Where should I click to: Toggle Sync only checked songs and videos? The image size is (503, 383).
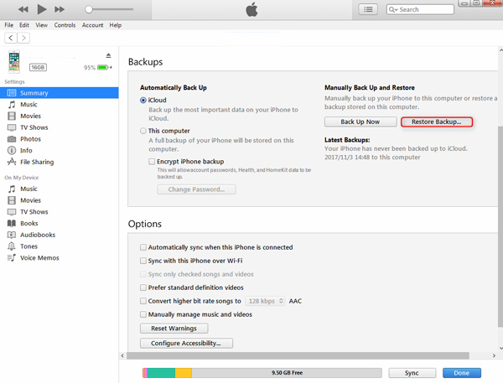143,274
